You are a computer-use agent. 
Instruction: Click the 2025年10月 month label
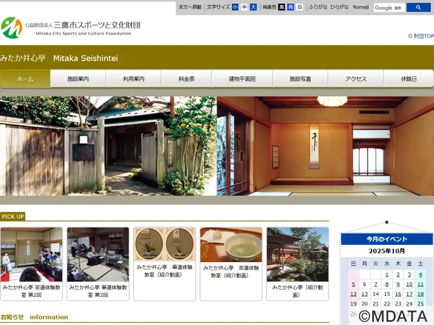pos(387,251)
